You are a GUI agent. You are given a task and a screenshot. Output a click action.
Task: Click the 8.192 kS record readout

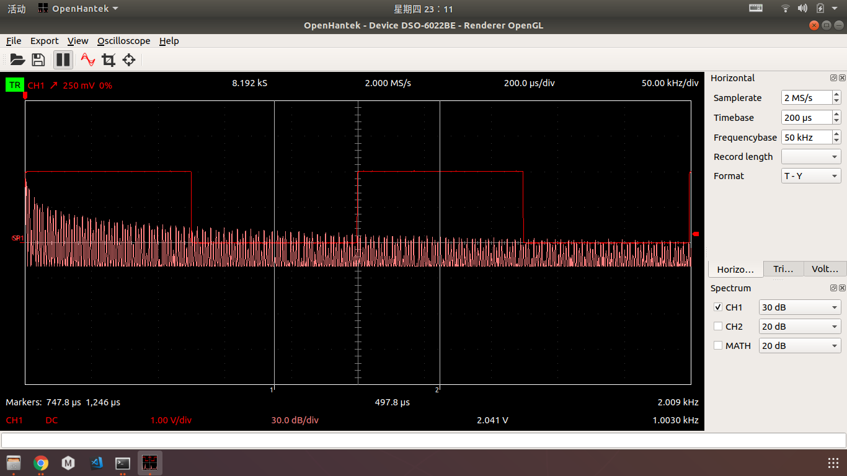250,83
